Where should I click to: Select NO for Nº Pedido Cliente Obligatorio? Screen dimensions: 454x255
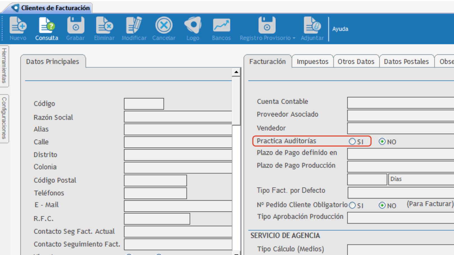click(x=382, y=205)
